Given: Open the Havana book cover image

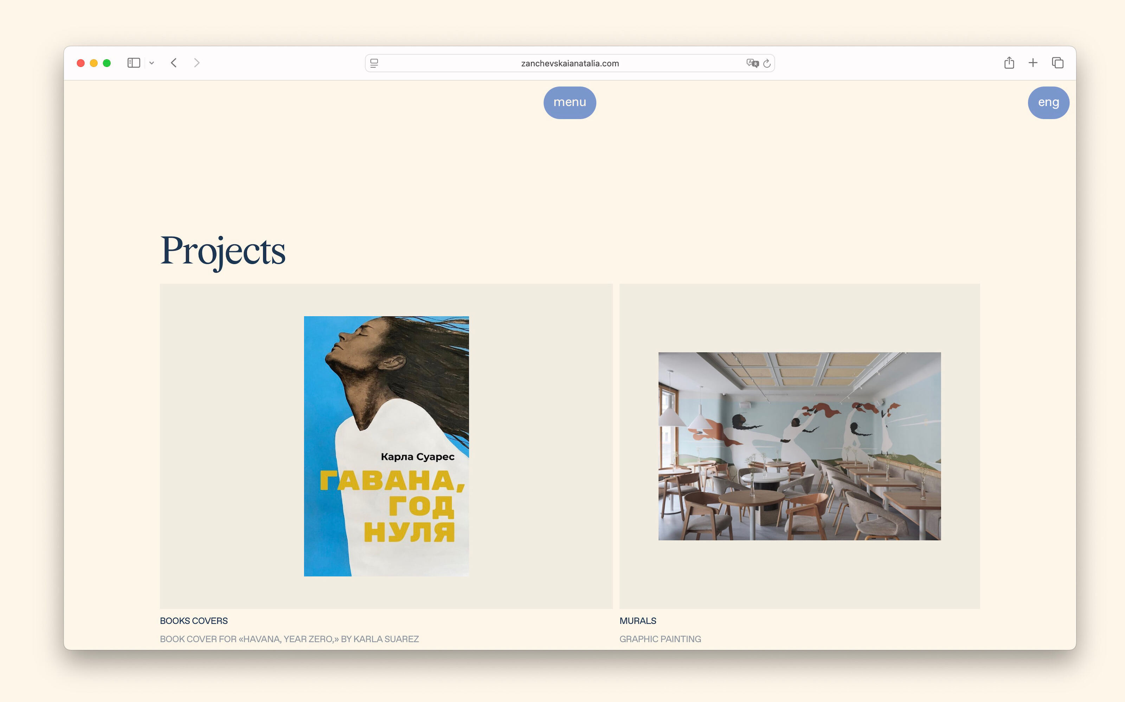Looking at the screenshot, I should (386, 446).
